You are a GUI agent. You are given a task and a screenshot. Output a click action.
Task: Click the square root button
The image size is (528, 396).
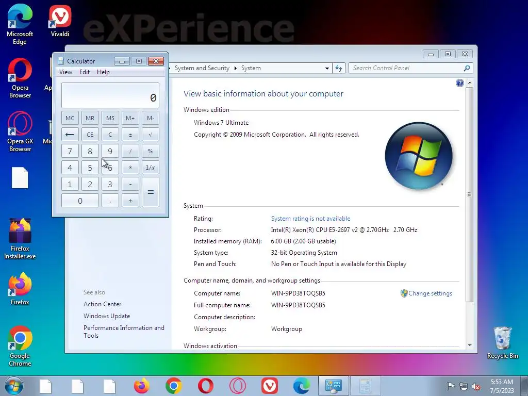[x=151, y=135]
